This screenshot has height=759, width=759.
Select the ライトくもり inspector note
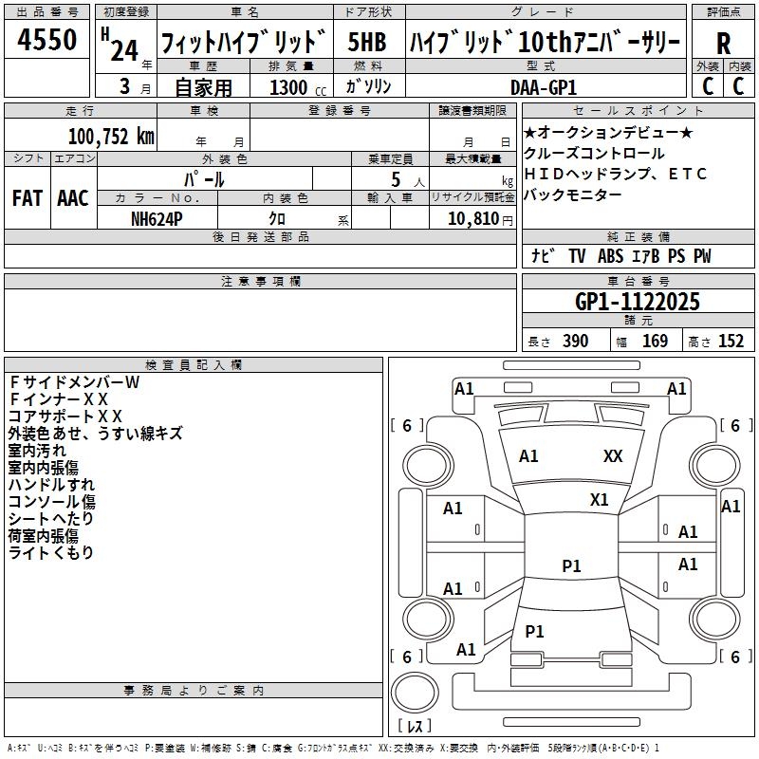pos(51,553)
